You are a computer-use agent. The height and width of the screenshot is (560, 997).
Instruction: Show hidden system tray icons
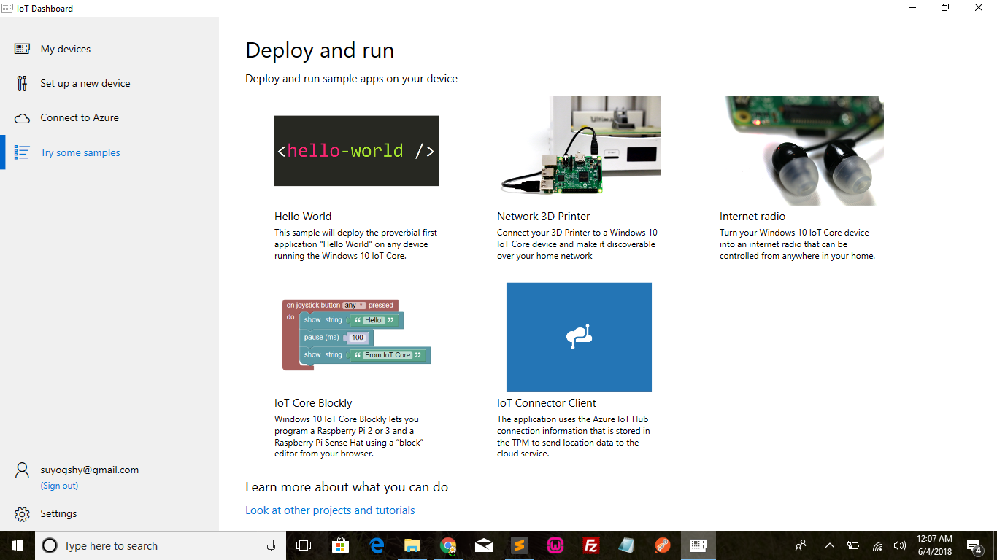coord(830,545)
